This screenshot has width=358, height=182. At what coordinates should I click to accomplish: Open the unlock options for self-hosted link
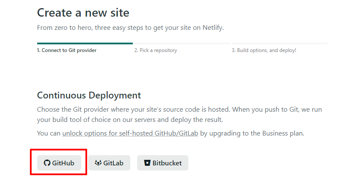(x=130, y=133)
